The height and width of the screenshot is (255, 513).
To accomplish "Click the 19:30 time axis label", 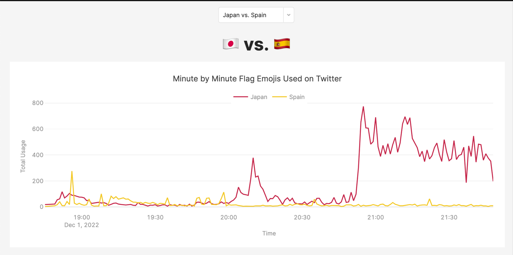I will (155, 218).
